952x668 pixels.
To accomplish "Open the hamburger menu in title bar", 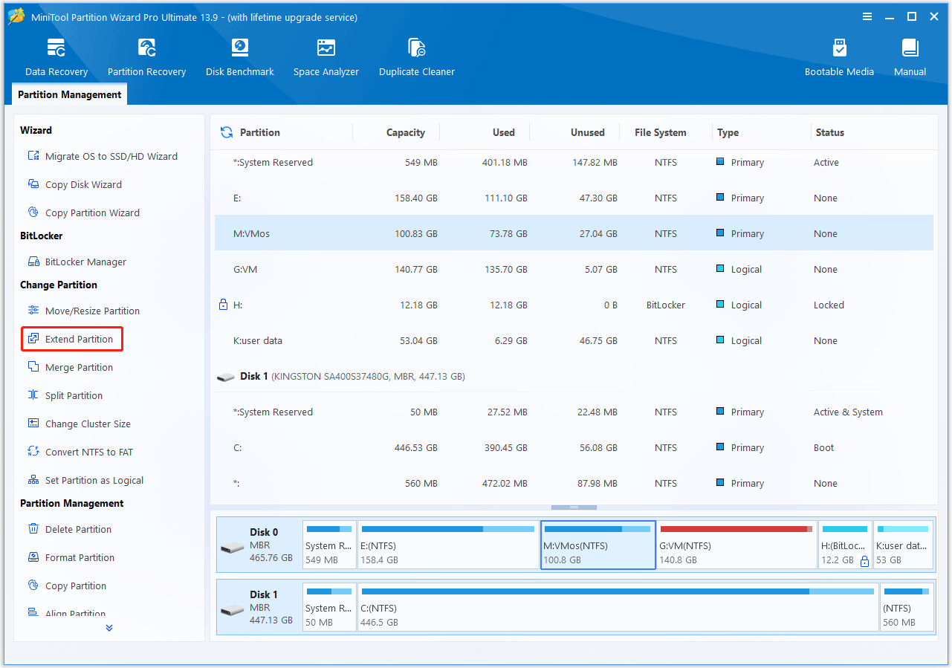I will pos(867,16).
